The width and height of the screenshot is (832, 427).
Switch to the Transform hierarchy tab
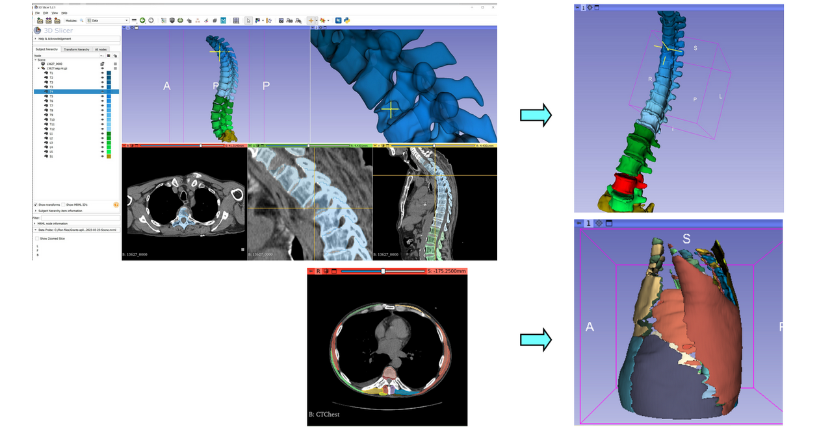point(77,49)
